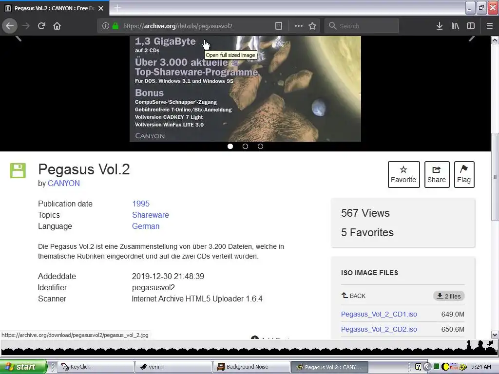Click the 649.0M file size
This screenshot has width=499, height=374.
point(453,314)
